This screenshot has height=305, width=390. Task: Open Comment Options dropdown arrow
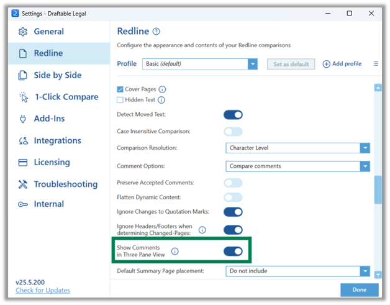[365, 166]
